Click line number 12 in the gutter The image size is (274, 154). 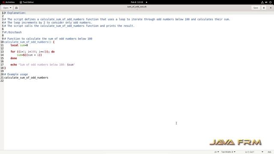[x=2, y=48]
